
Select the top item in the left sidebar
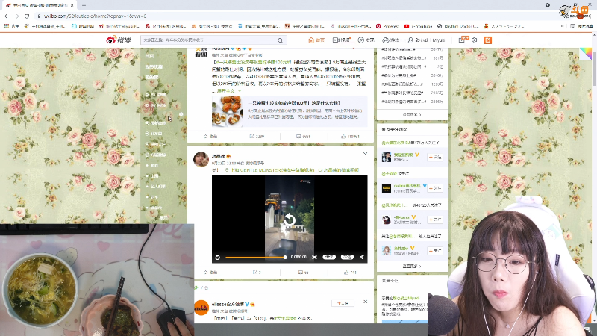tap(149, 56)
